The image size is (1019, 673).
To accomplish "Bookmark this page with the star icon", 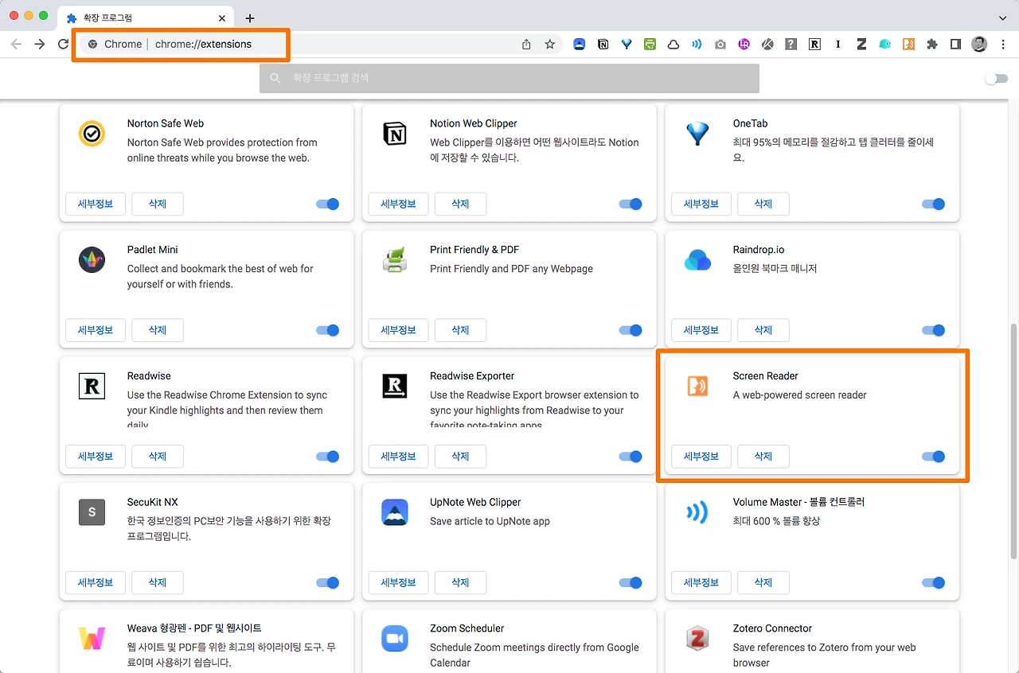I will click(550, 45).
